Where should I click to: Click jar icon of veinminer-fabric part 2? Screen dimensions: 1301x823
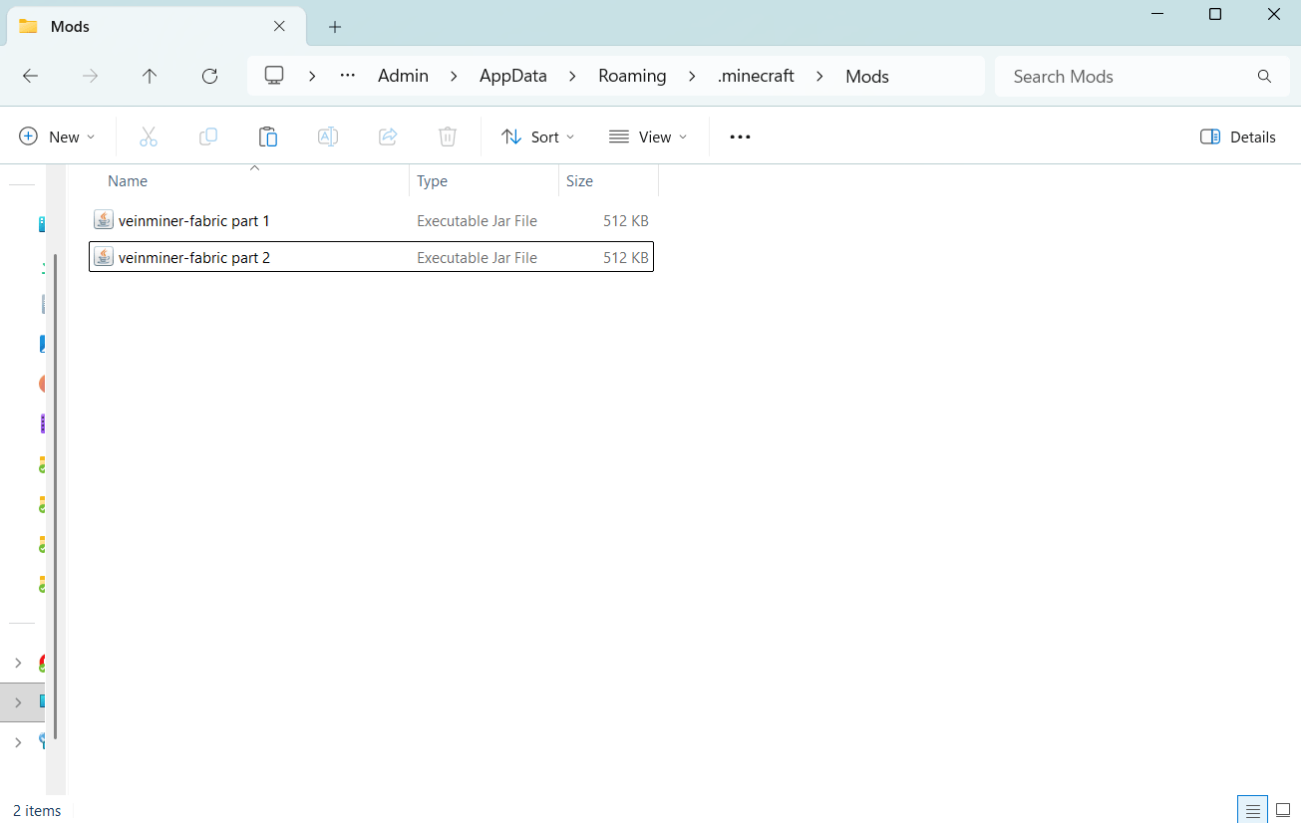[x=104, y=257]
